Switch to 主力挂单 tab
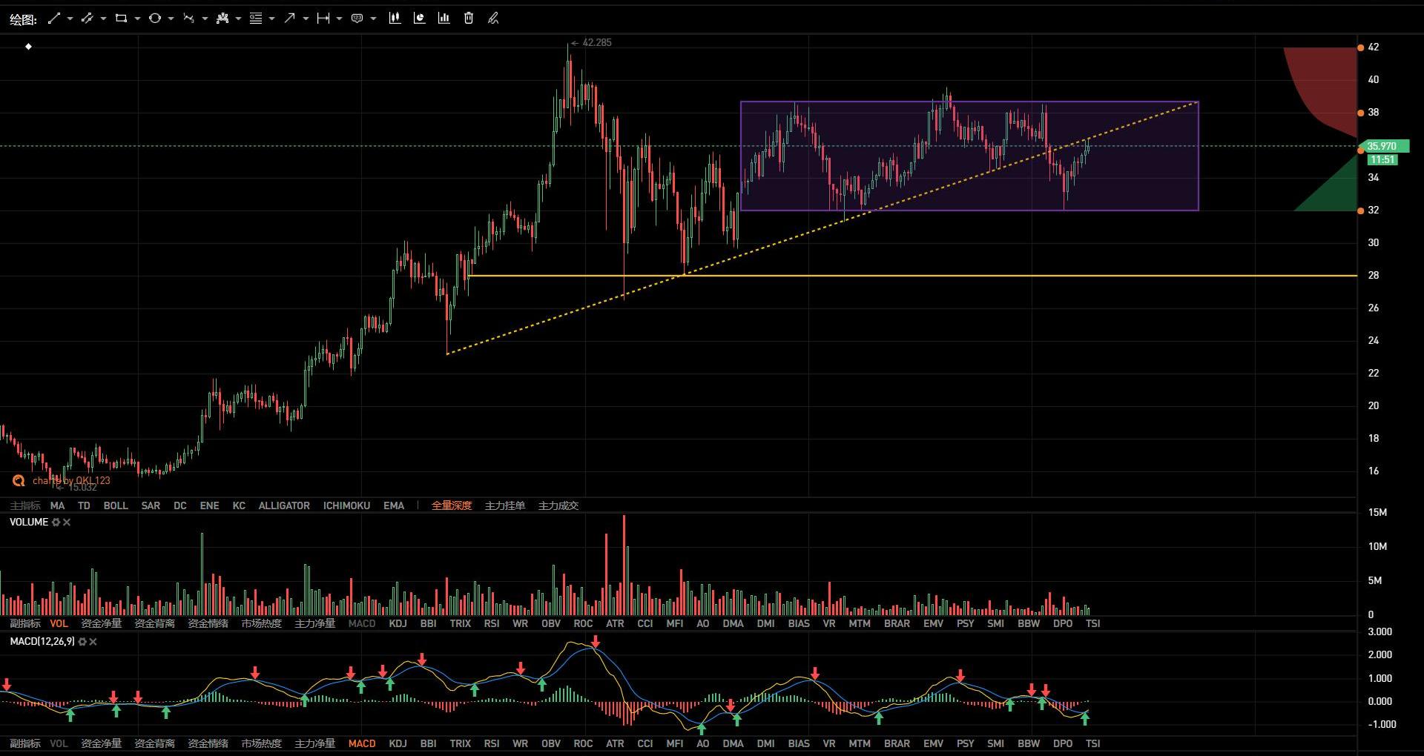The height and width of the screenshot is (756, 1424). tap(505, 505)
